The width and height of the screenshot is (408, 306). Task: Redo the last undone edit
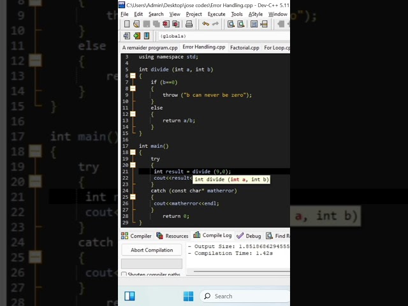215,24
